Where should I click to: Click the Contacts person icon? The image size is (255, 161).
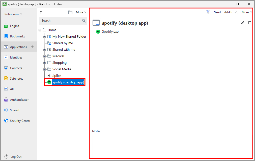tap(6, 68)
